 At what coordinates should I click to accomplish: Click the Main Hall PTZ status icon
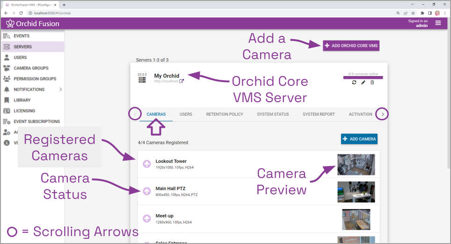click(x=146, y=191)
